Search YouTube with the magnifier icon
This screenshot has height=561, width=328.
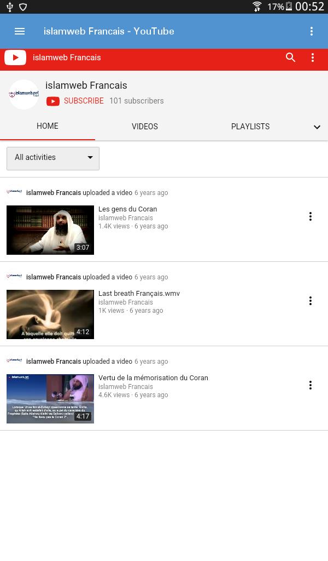pyautogui.click(x=291, y=58)
